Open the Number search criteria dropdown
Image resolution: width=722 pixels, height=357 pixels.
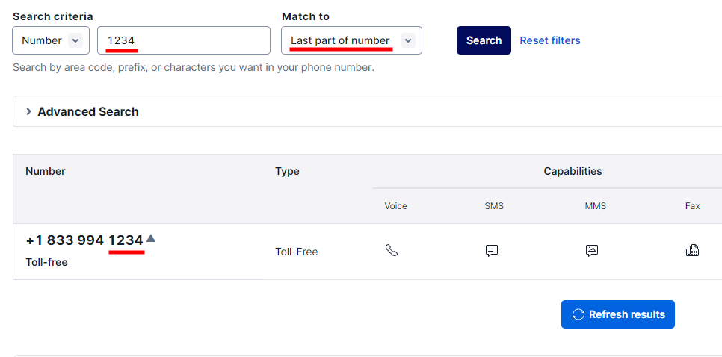point(51,40)
